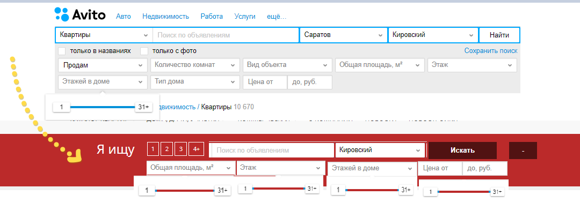Open Количество комнат dropdown
This screenshot has height=203, width=580.
(195, 65)
